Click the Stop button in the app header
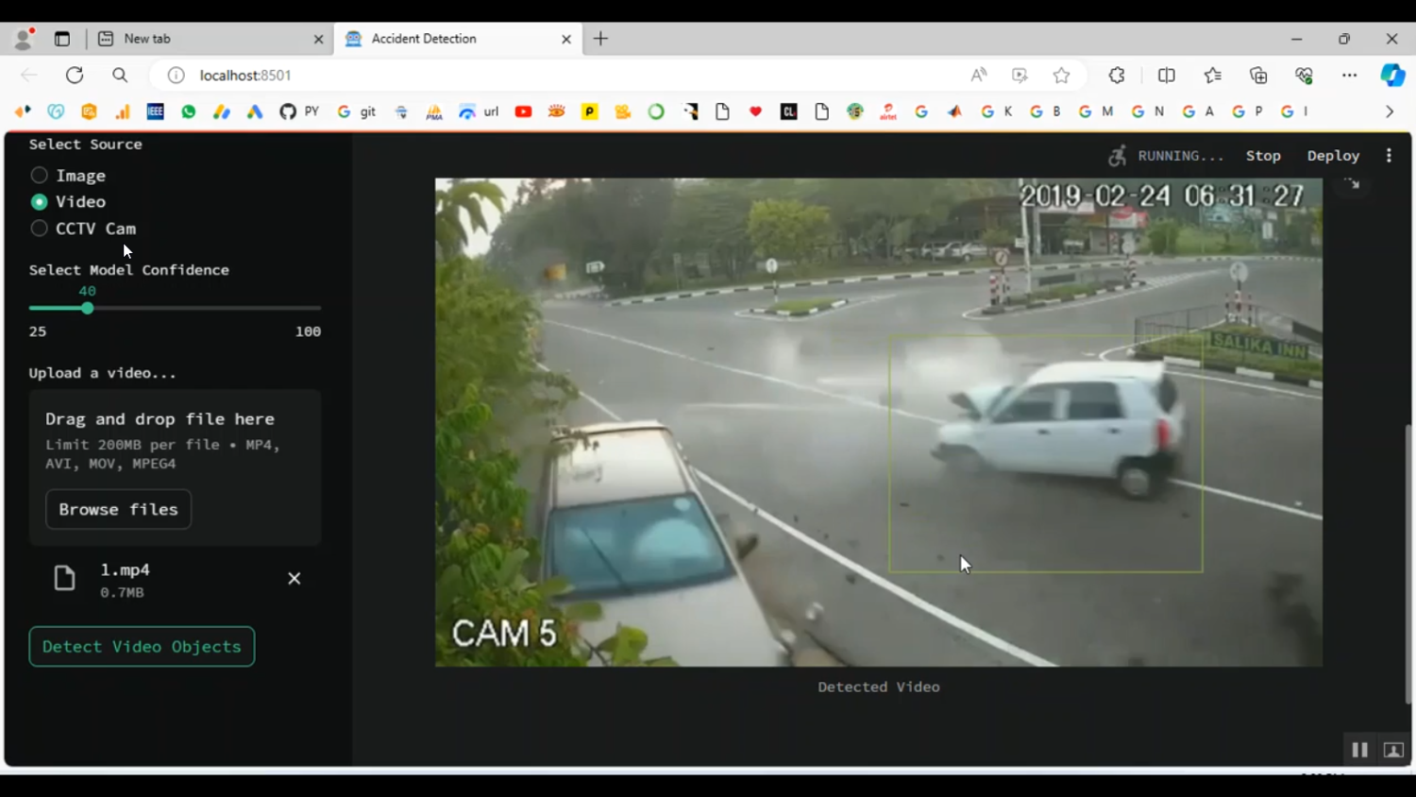The width and height of the screenshot is (1416, 797). 1262,156
